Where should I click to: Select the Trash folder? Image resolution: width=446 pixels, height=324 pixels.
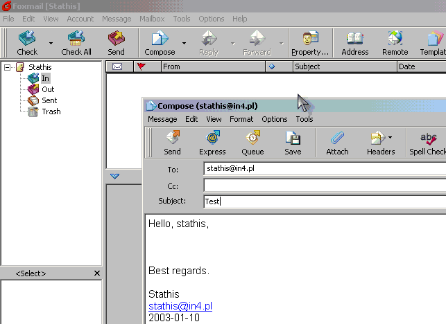pyautogui.click(x=51, y=111)
